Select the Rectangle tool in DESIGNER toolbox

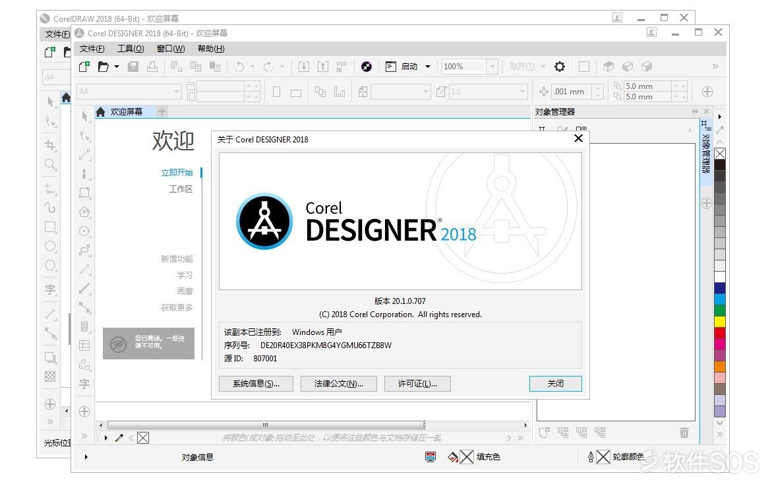84,193
